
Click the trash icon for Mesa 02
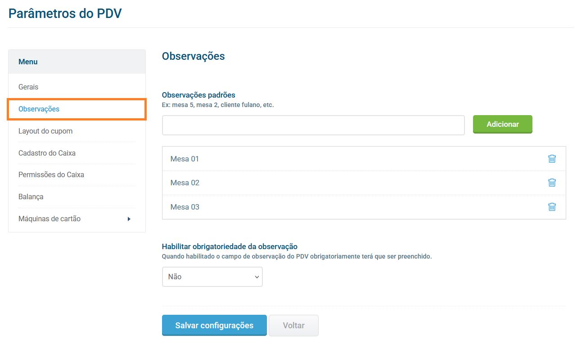click(552, 183)
